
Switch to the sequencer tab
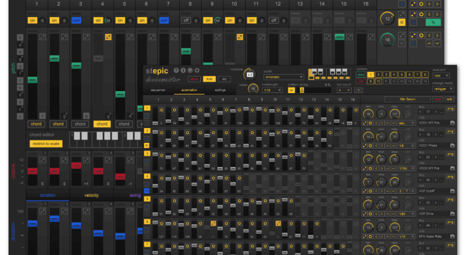coord(158,91)
